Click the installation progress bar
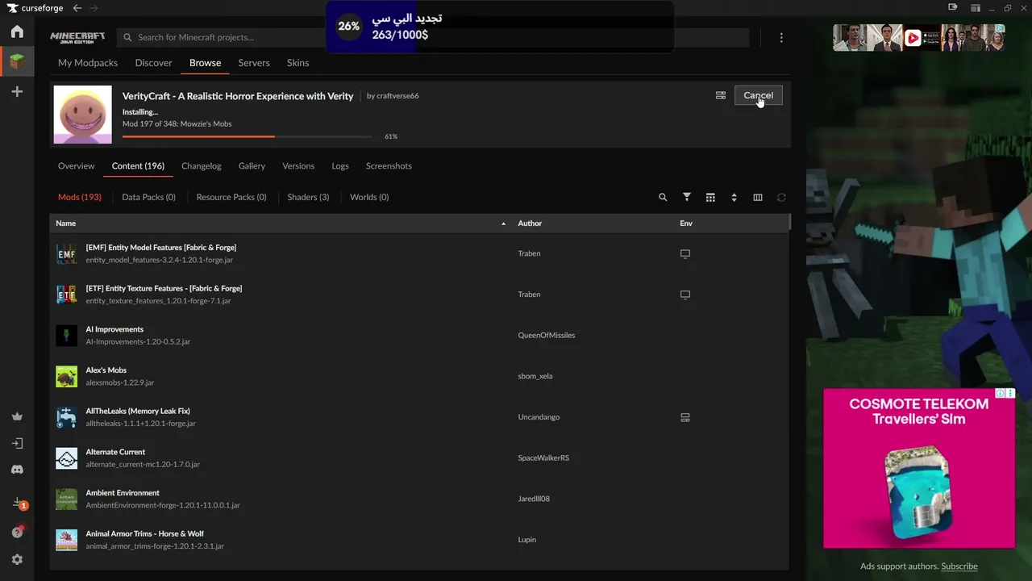 [x=248, y=136]
